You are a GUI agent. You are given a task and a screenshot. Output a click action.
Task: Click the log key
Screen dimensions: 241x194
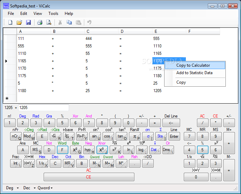(x=142, y=150)
